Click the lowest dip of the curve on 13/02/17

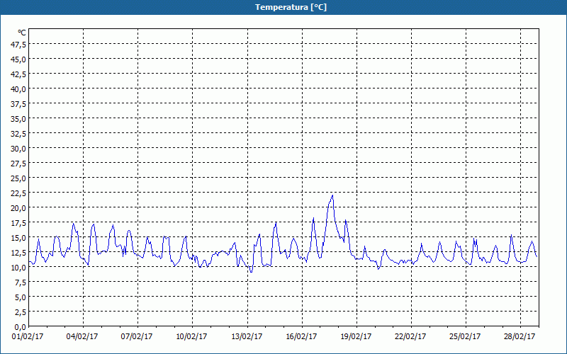pos(251,272)
